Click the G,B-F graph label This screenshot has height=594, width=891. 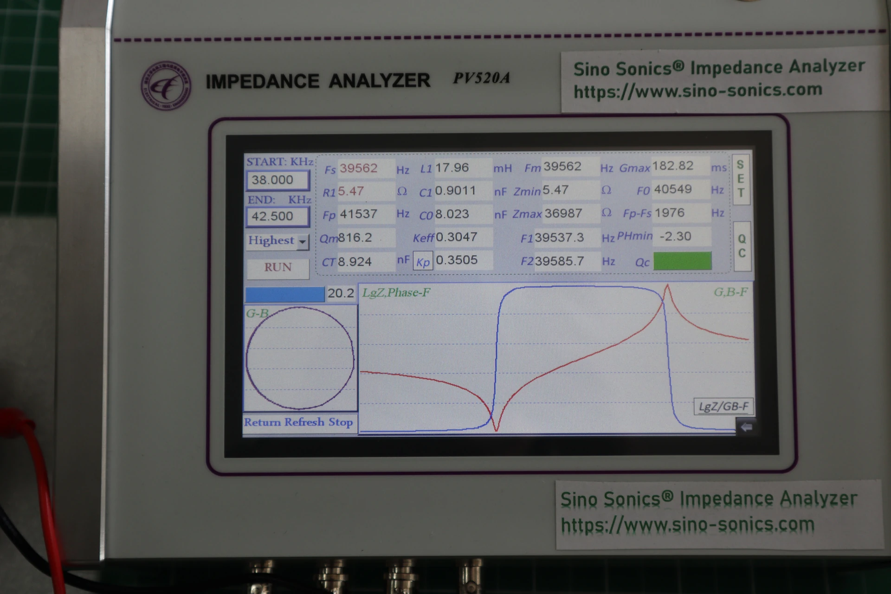730,292
